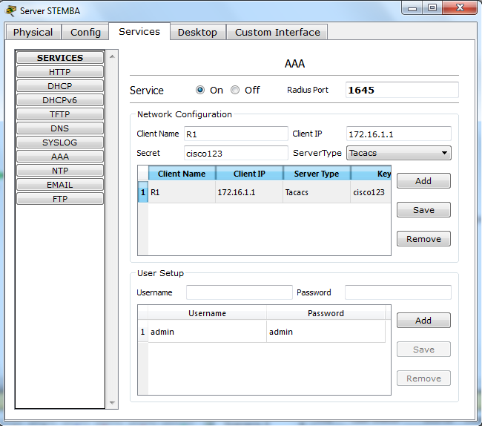Turn the AAA service On

tap(200, 90)
